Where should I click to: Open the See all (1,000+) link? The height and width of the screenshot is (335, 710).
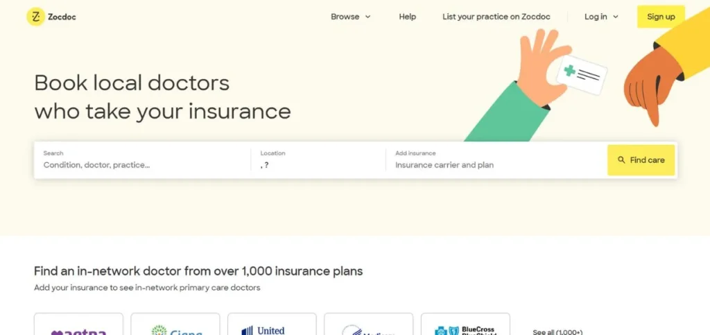pos(557,332)
